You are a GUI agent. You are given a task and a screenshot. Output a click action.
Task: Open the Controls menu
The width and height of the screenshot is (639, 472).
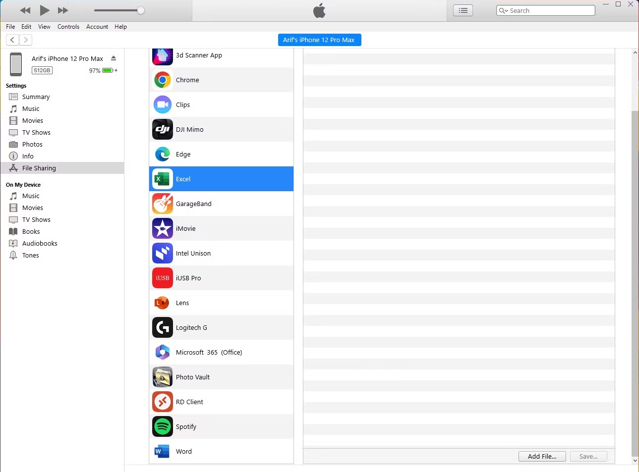(68, 27)
